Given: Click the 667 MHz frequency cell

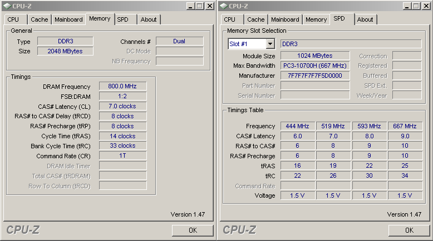Looking at the screenshot, I should pos(405,126).
